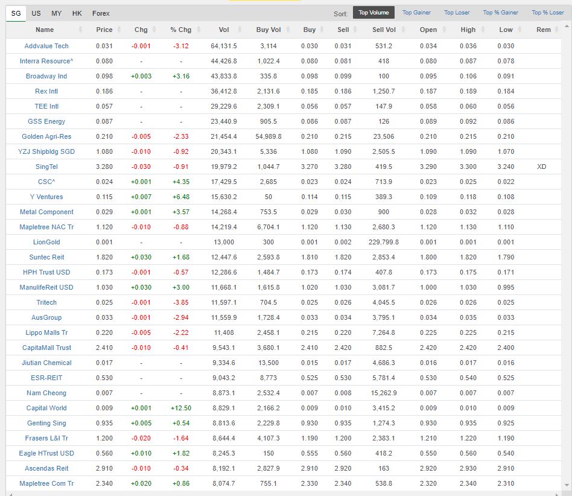Open TEE Intl stock link
This screenshot has width=572, height=496.
click(x=46, y=106)
